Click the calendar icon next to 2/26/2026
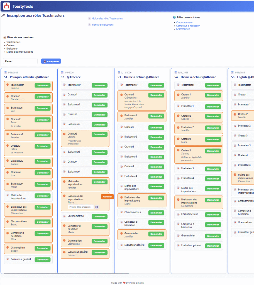 click(5, 72)
